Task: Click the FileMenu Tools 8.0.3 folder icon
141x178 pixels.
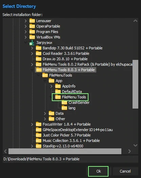Action: pyautogui.click(x=39, y=70)
